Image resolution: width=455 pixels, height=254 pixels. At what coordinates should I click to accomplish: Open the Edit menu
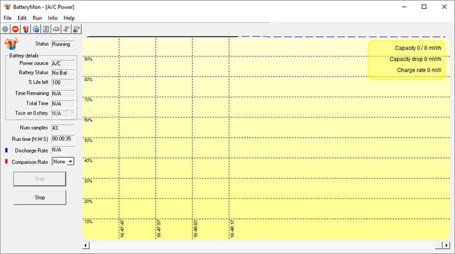pos(22,18)
